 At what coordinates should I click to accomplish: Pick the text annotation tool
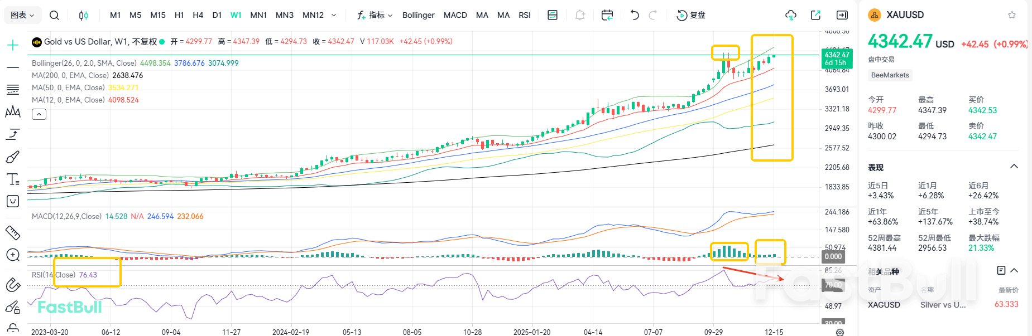click(x=12, y=179)
